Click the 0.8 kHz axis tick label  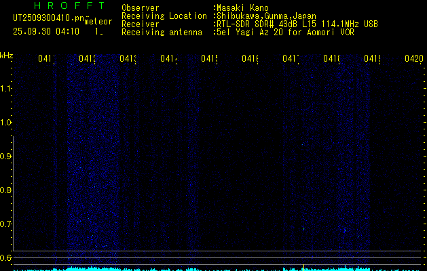(5, 190)
